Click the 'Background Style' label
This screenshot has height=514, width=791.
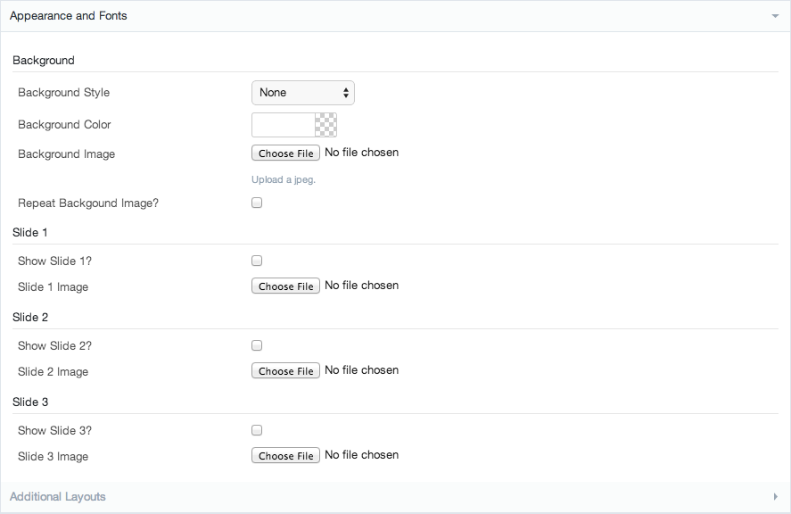(63, 93)
